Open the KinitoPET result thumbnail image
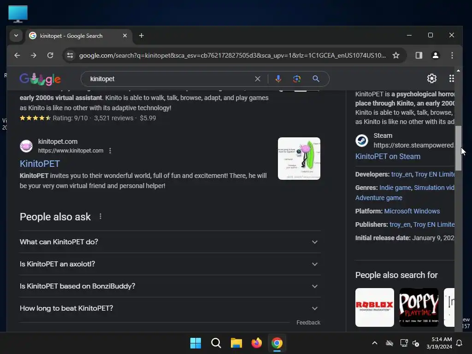 tap(299, 159)
